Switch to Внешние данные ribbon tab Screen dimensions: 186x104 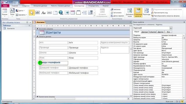[x=40, y=6]
